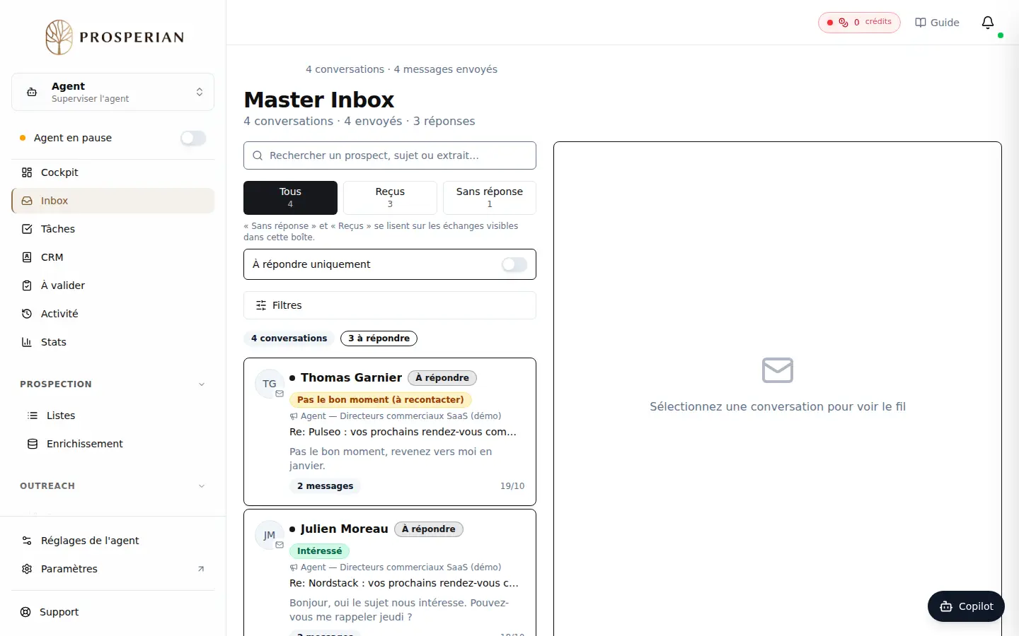Click the TG avatar thumbnail

(x=269, y=384)
